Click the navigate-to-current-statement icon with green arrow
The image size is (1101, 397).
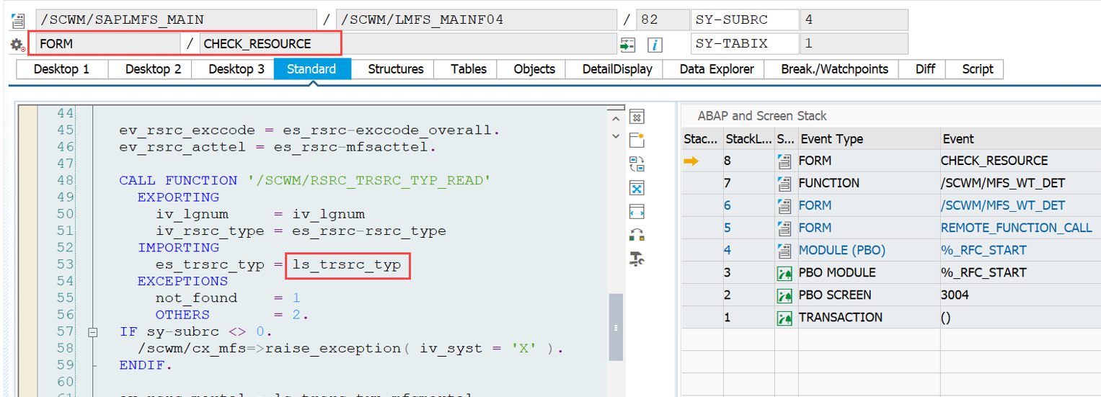(x=627, y=45)
